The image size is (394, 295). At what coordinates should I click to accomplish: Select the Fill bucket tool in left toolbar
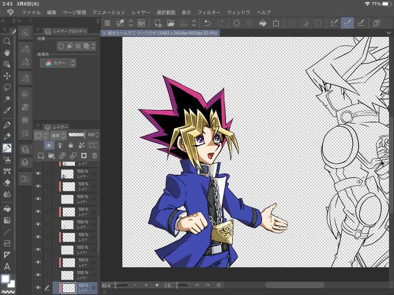(x=7, y=209)
